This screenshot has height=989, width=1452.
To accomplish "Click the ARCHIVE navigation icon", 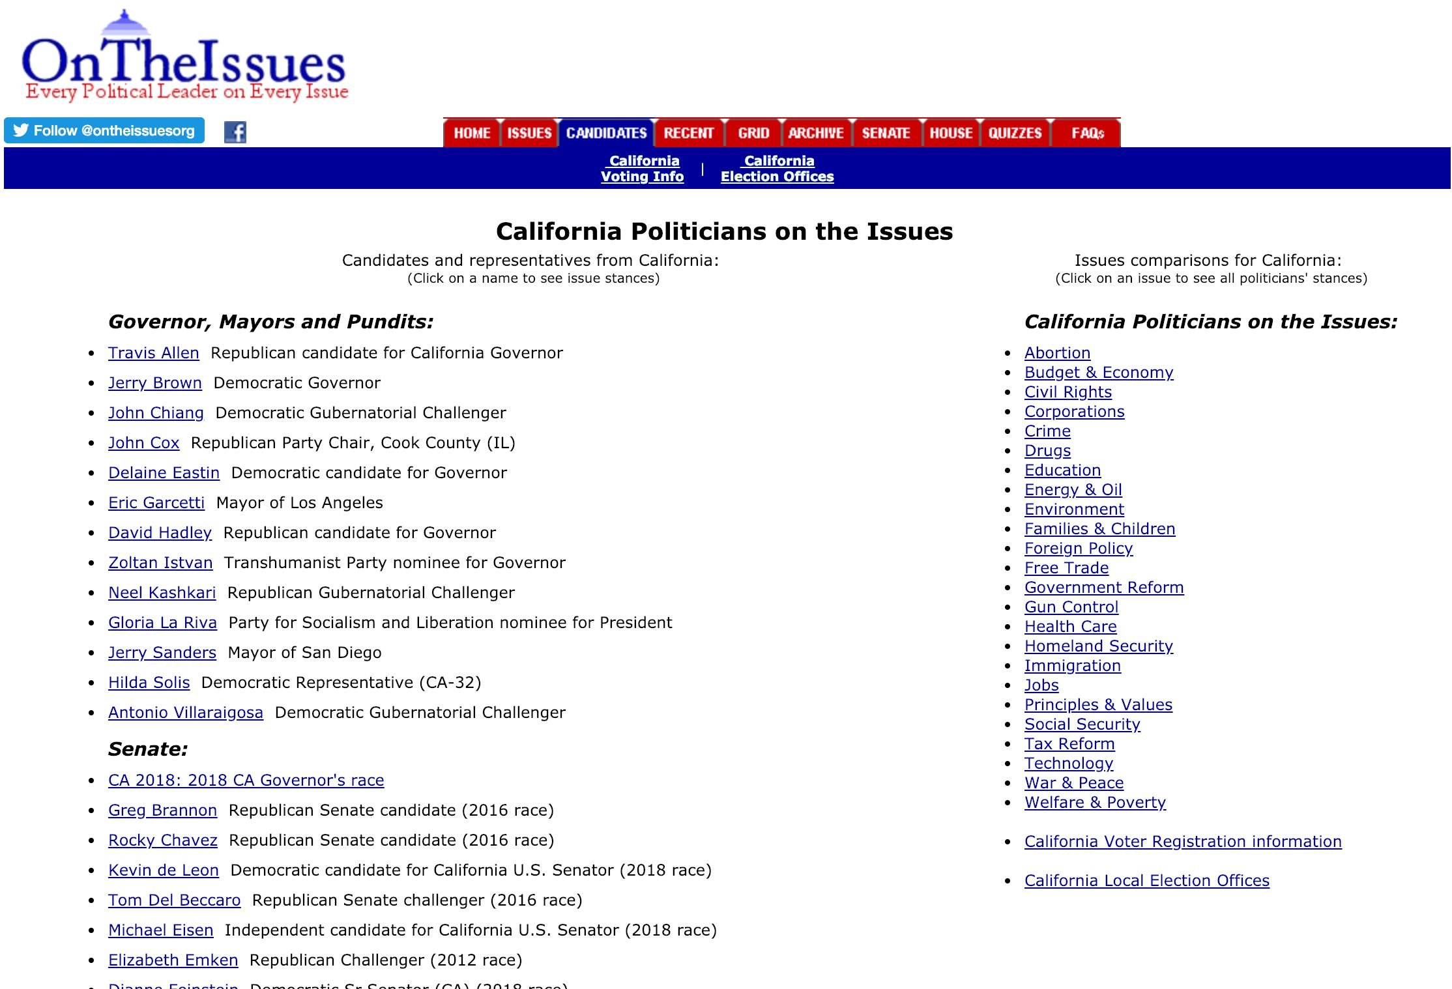I will 815,131.
